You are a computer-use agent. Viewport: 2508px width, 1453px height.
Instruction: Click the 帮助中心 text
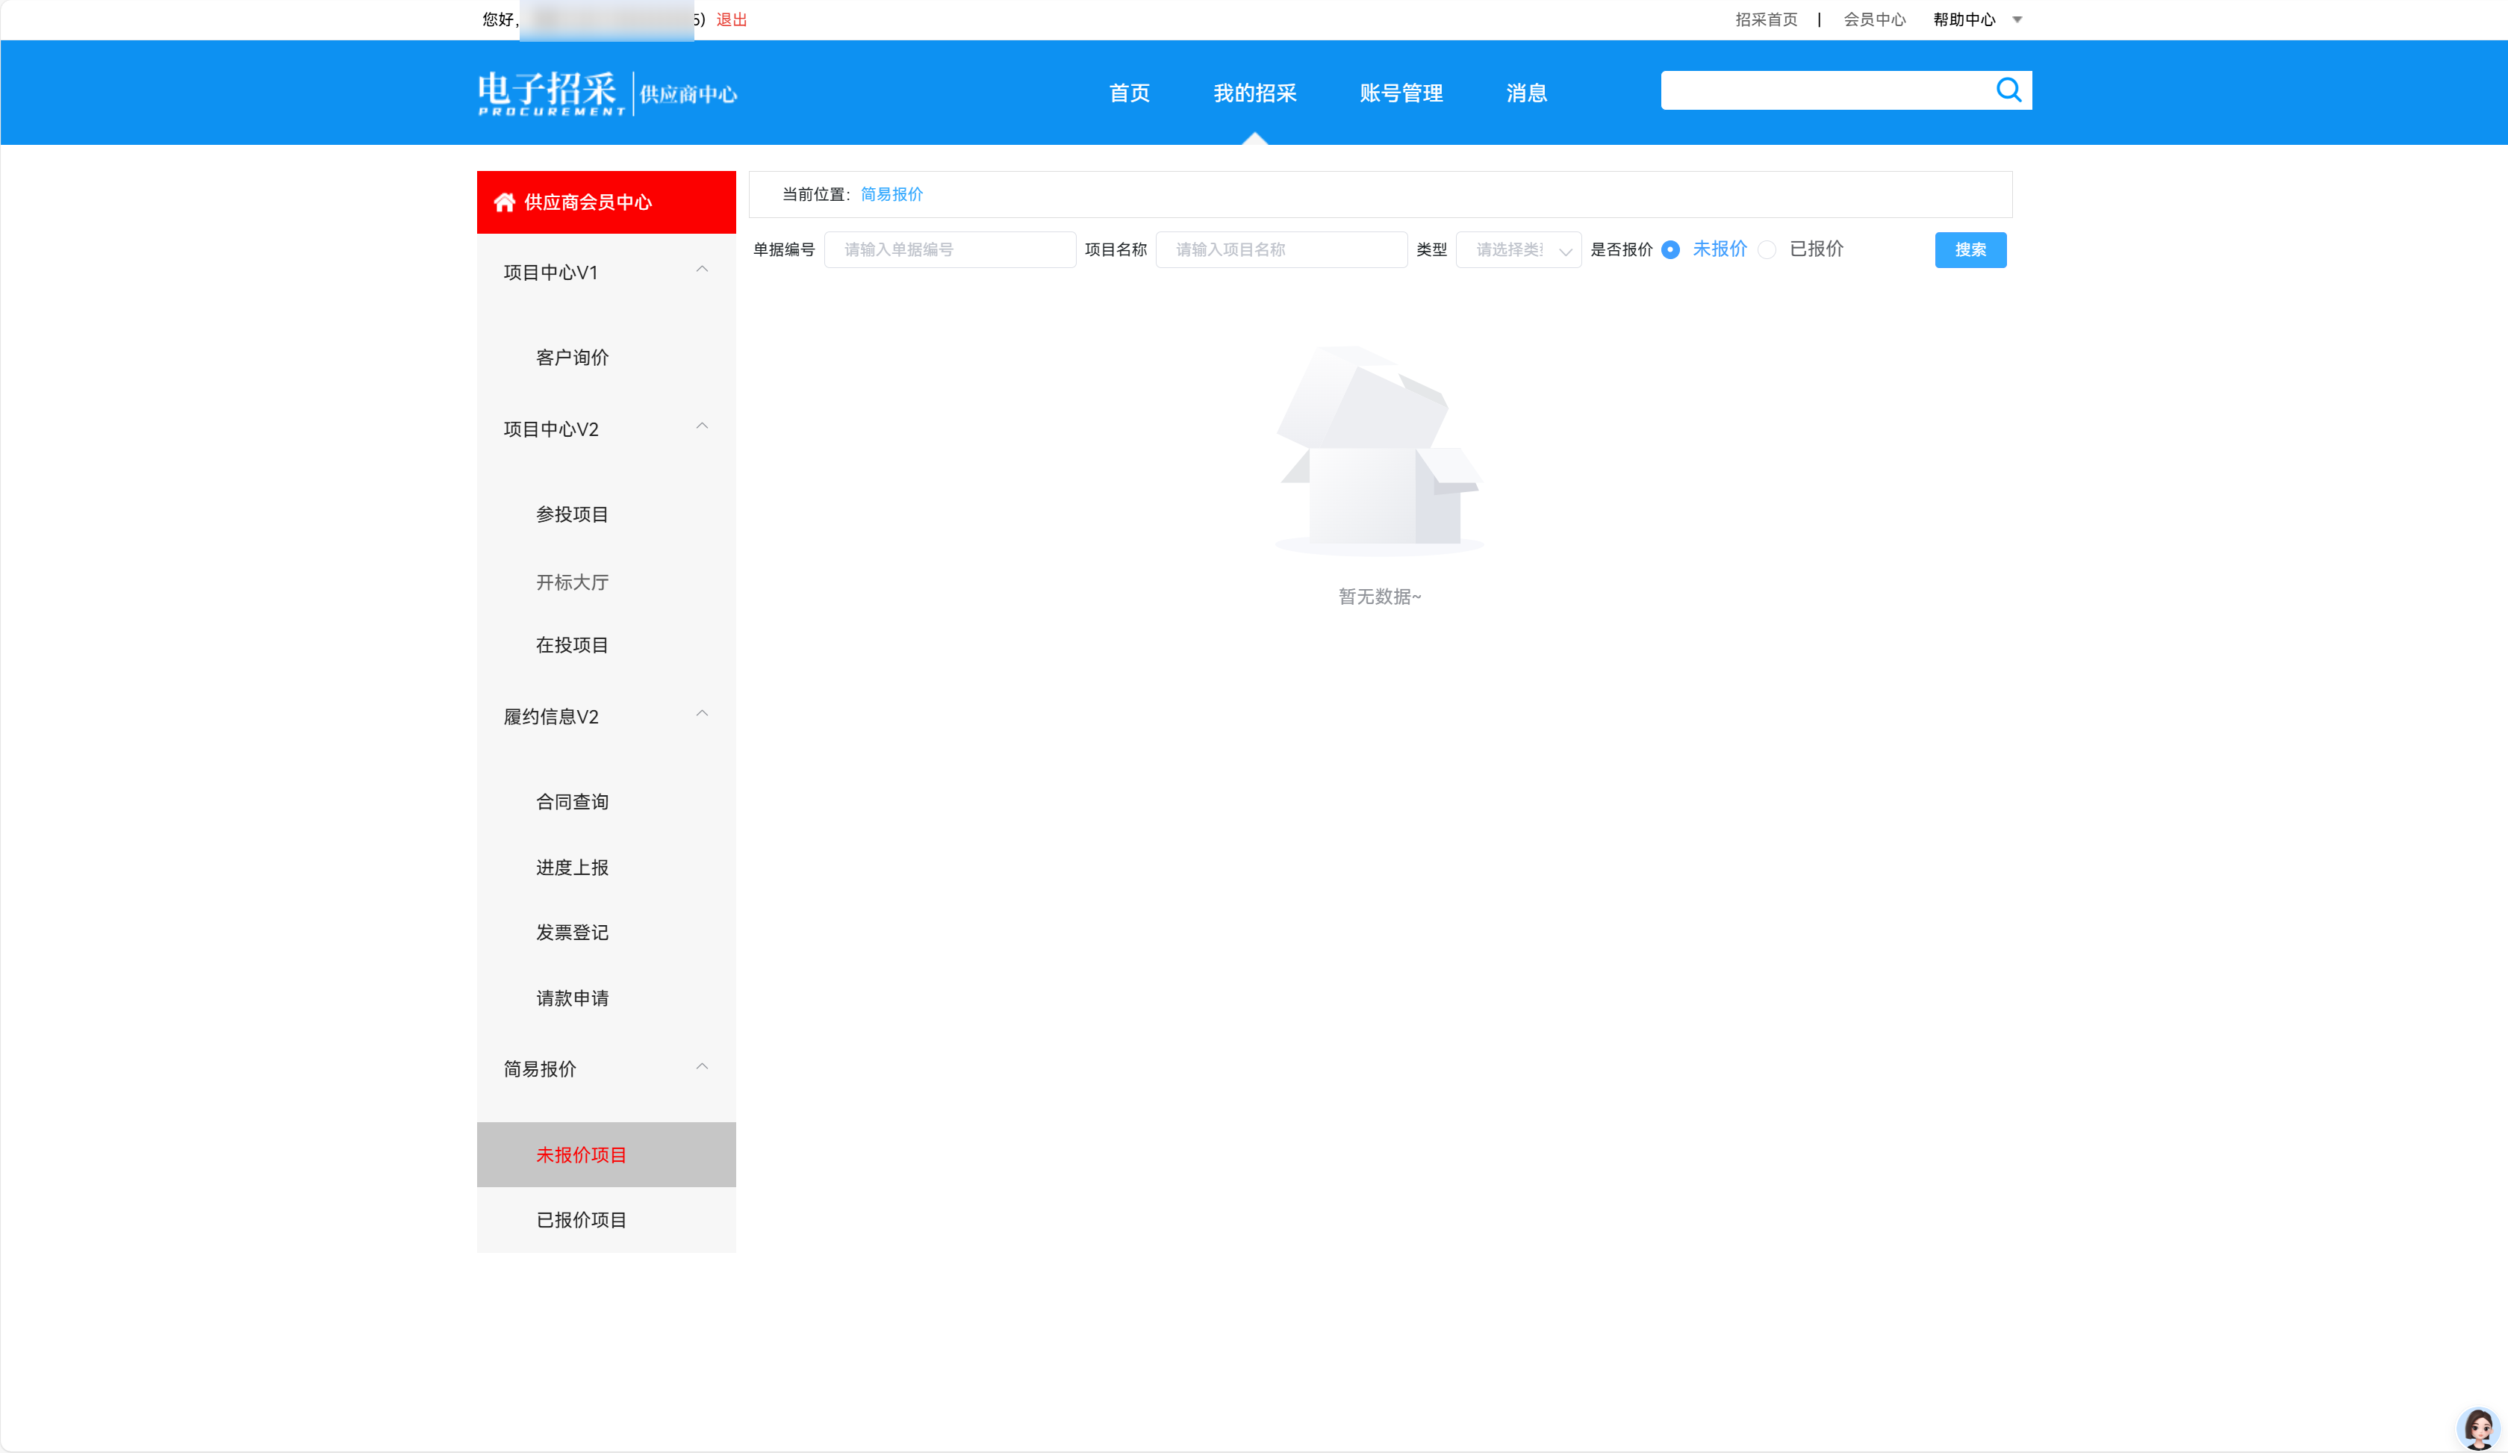(x=1964, y=20)
